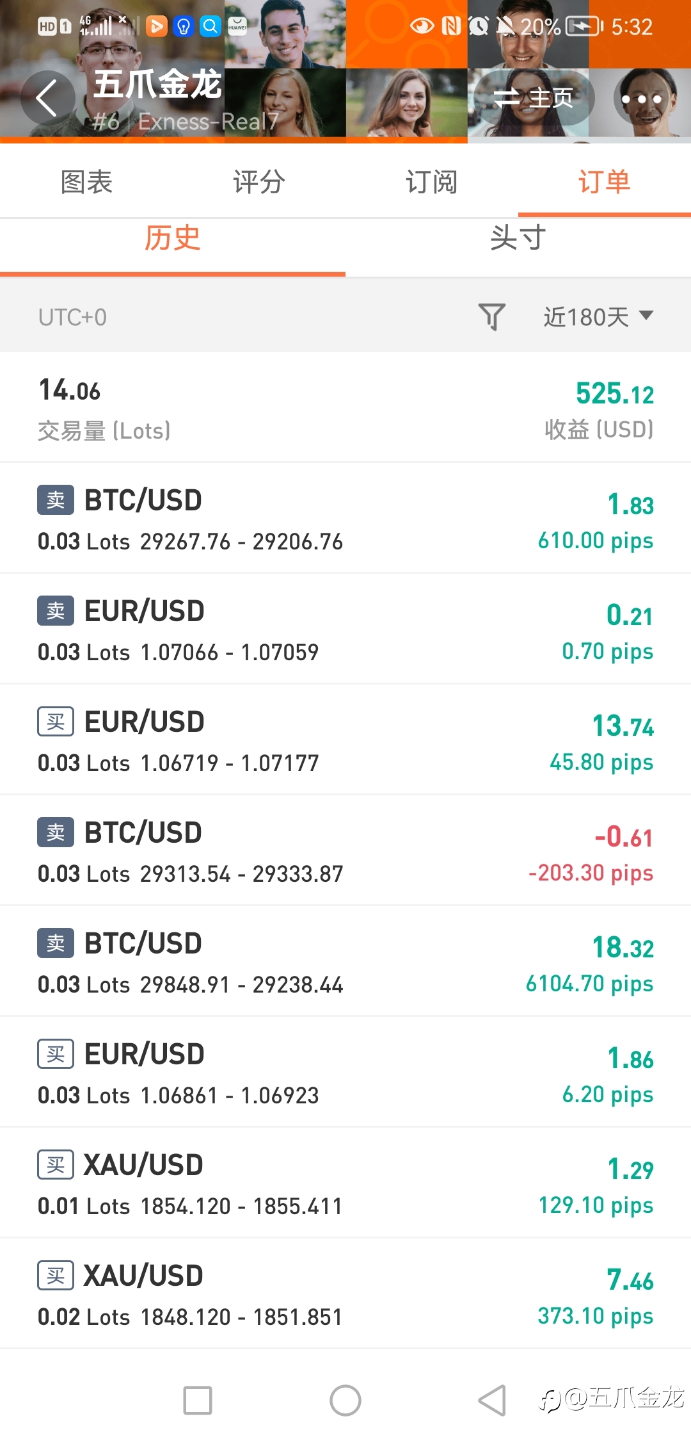Open the BTC/USD order with 18.32 profit

pos(345,962)
